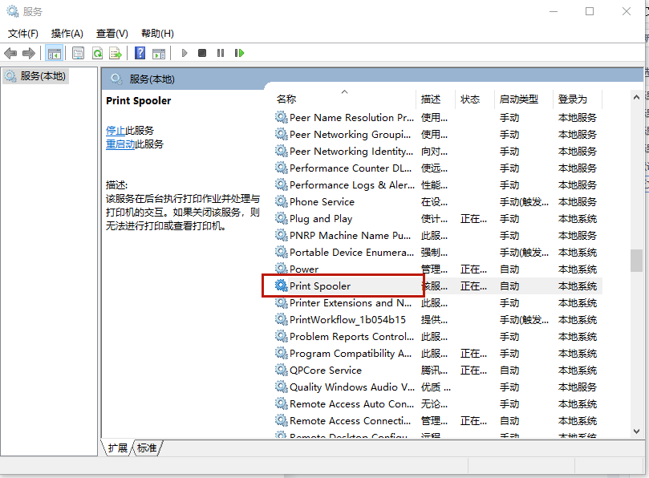Click the Forward arrow toolbar icon
Viewport: 649px width, 478px height.
pos(29,53)
